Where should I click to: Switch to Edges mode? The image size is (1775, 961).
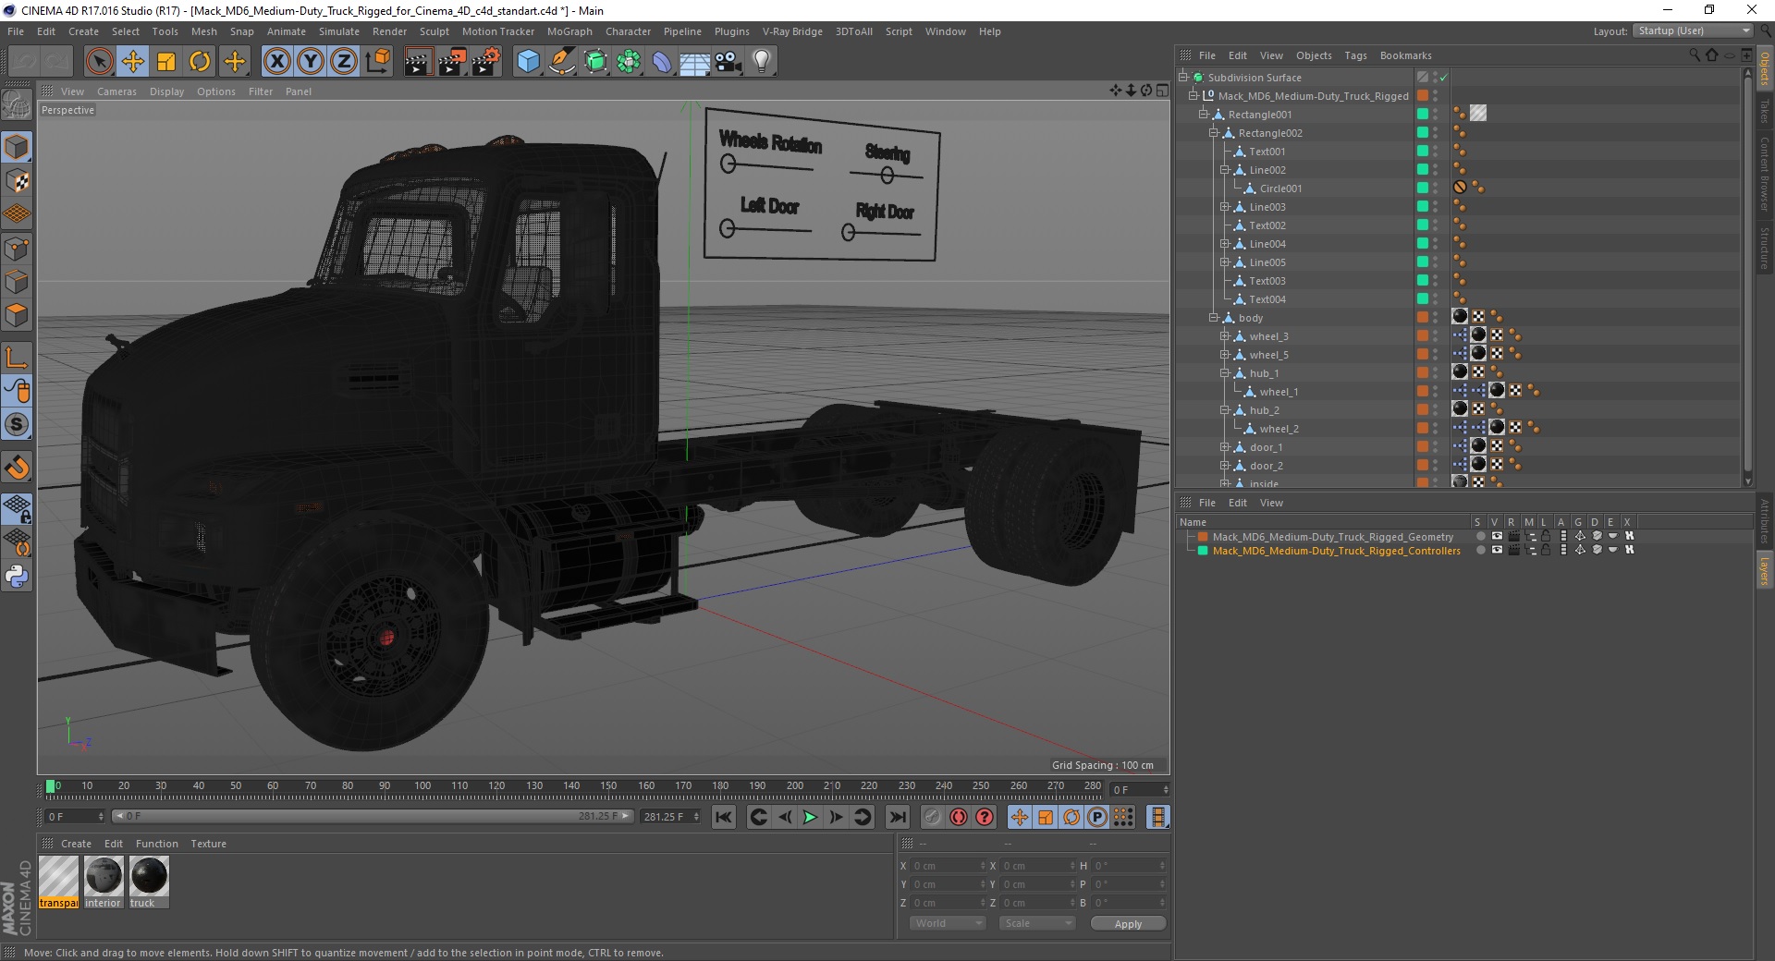(17, 282)
